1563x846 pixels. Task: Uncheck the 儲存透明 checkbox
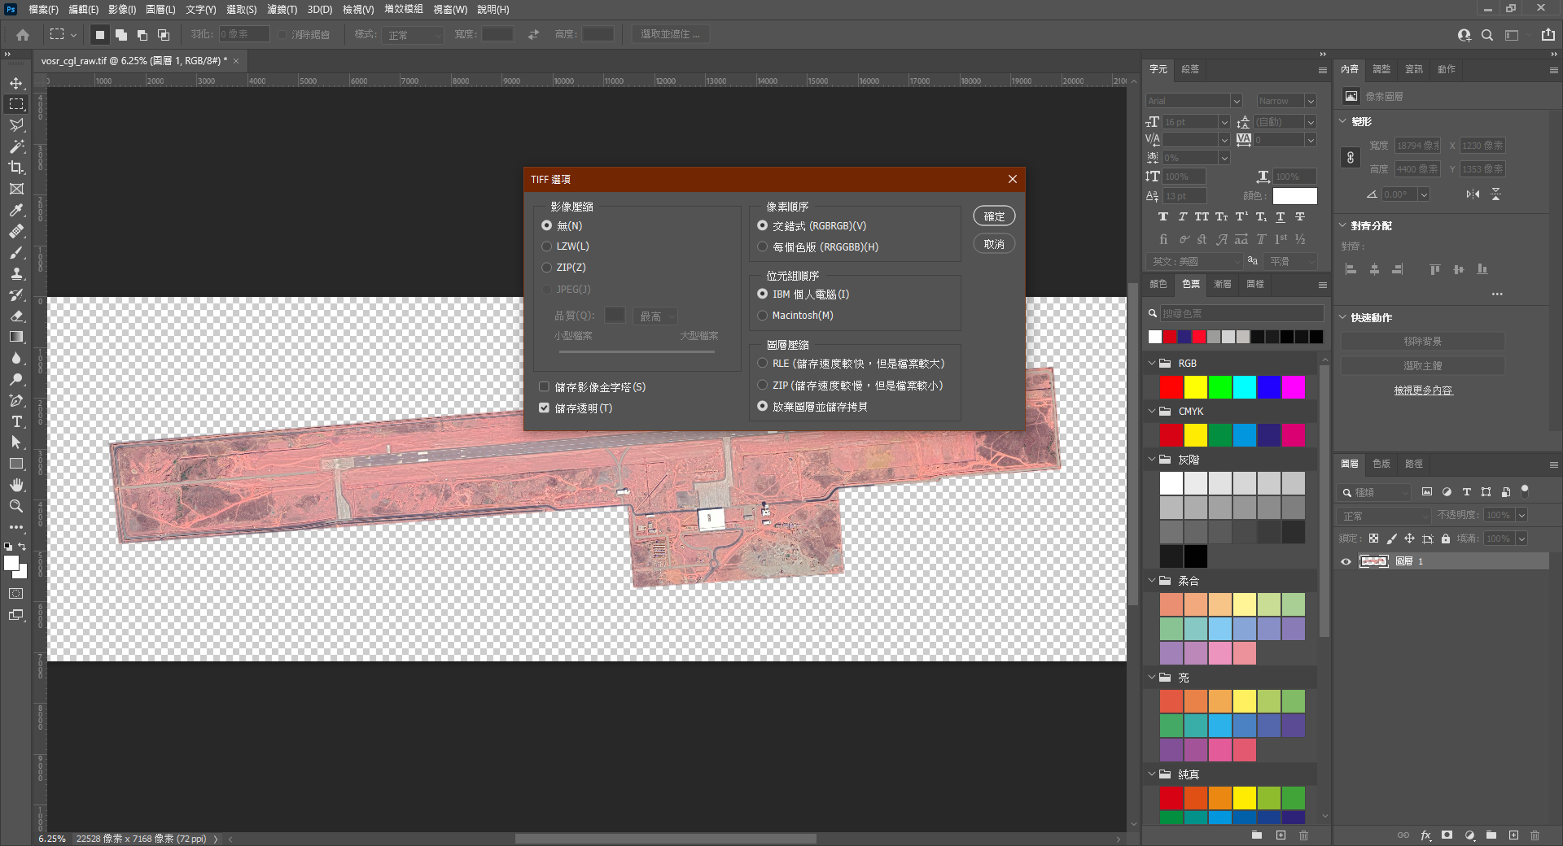point(545,408)
